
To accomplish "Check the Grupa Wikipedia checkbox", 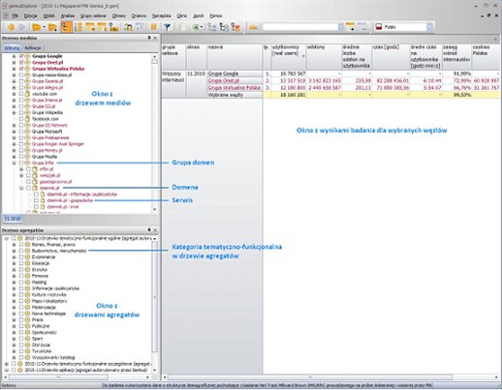I will [21, 113].
